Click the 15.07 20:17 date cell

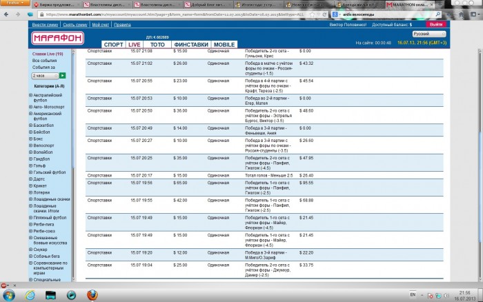pyautogui.click(x=141, y=175)
